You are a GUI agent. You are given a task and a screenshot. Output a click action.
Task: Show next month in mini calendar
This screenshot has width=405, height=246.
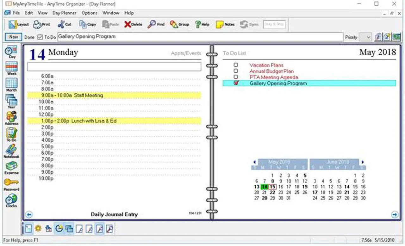pyautogui.click(x=363, y=162)
